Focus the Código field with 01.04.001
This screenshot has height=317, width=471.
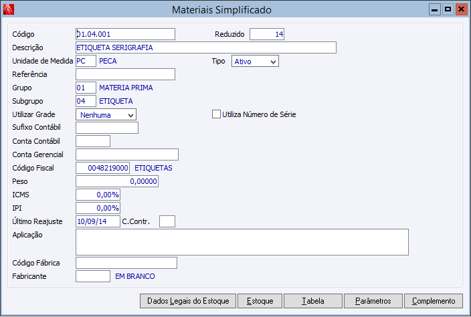coord(125,34)
